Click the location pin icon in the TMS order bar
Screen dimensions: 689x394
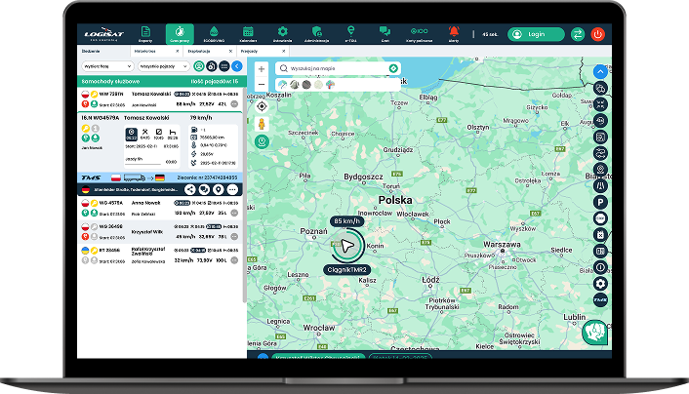pos(219,190)
